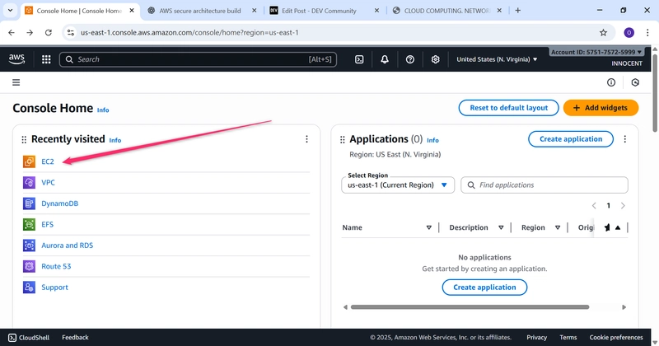Sort applications by Region column
The image size is (659, 346).
point(558,227)
